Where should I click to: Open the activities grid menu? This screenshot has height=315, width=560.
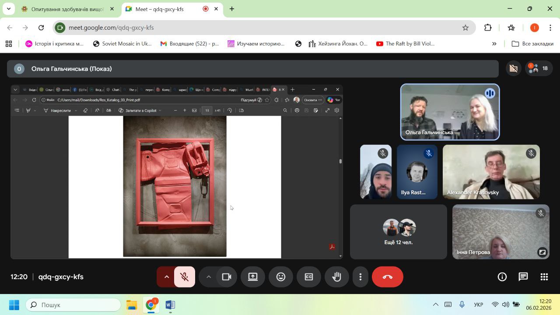coord(544,277)
